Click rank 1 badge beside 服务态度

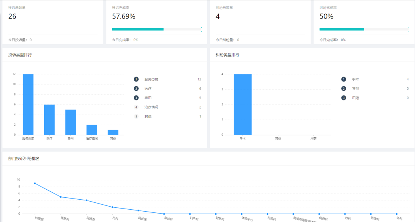[136, 79]
